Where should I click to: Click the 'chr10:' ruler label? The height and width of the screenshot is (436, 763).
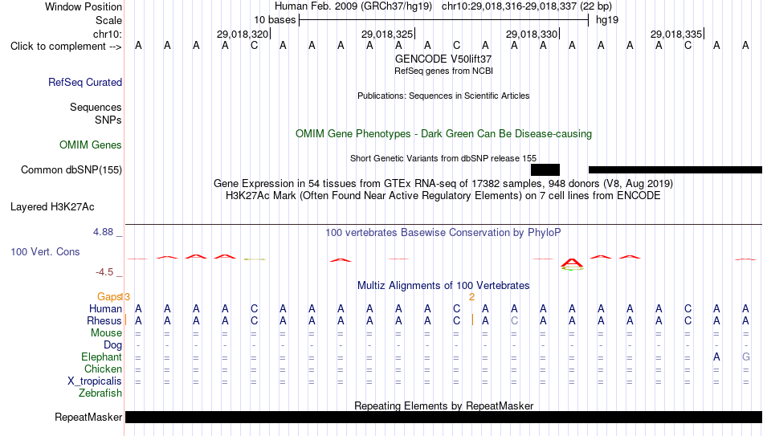tap(108, 34)
